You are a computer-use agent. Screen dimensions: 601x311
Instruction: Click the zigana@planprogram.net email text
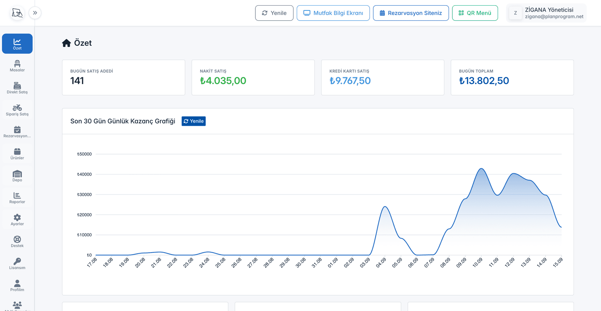click(554, 17)
